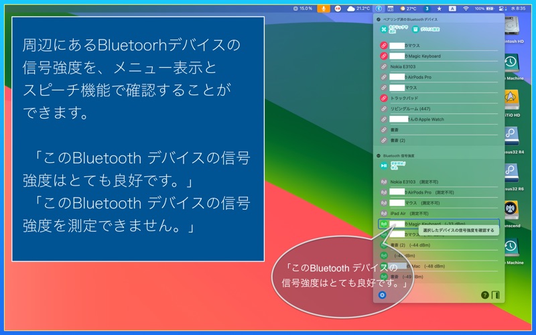Click the star icon in the menu bar

(x=440, y=9)
